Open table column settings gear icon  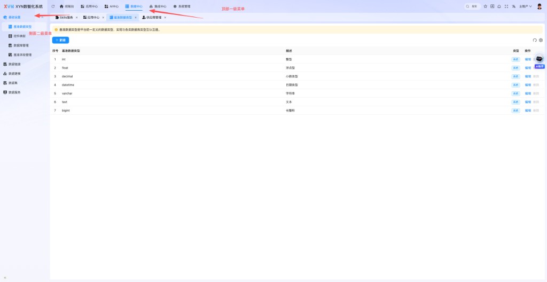(x=541, y=40)
